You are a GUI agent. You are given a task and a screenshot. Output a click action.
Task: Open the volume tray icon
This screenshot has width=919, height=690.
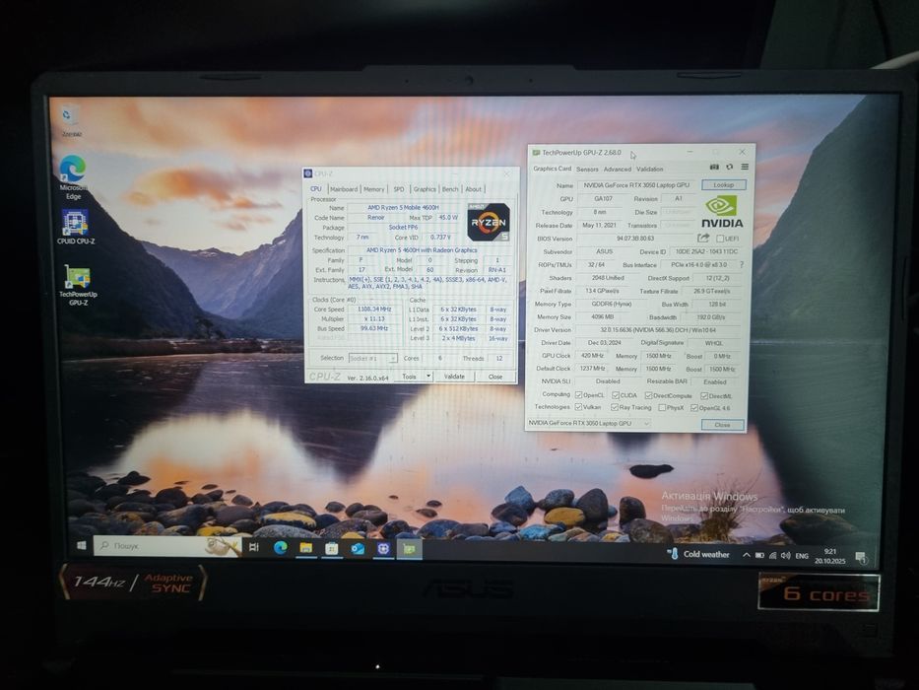pyautogui.click(x=785, y=555)
